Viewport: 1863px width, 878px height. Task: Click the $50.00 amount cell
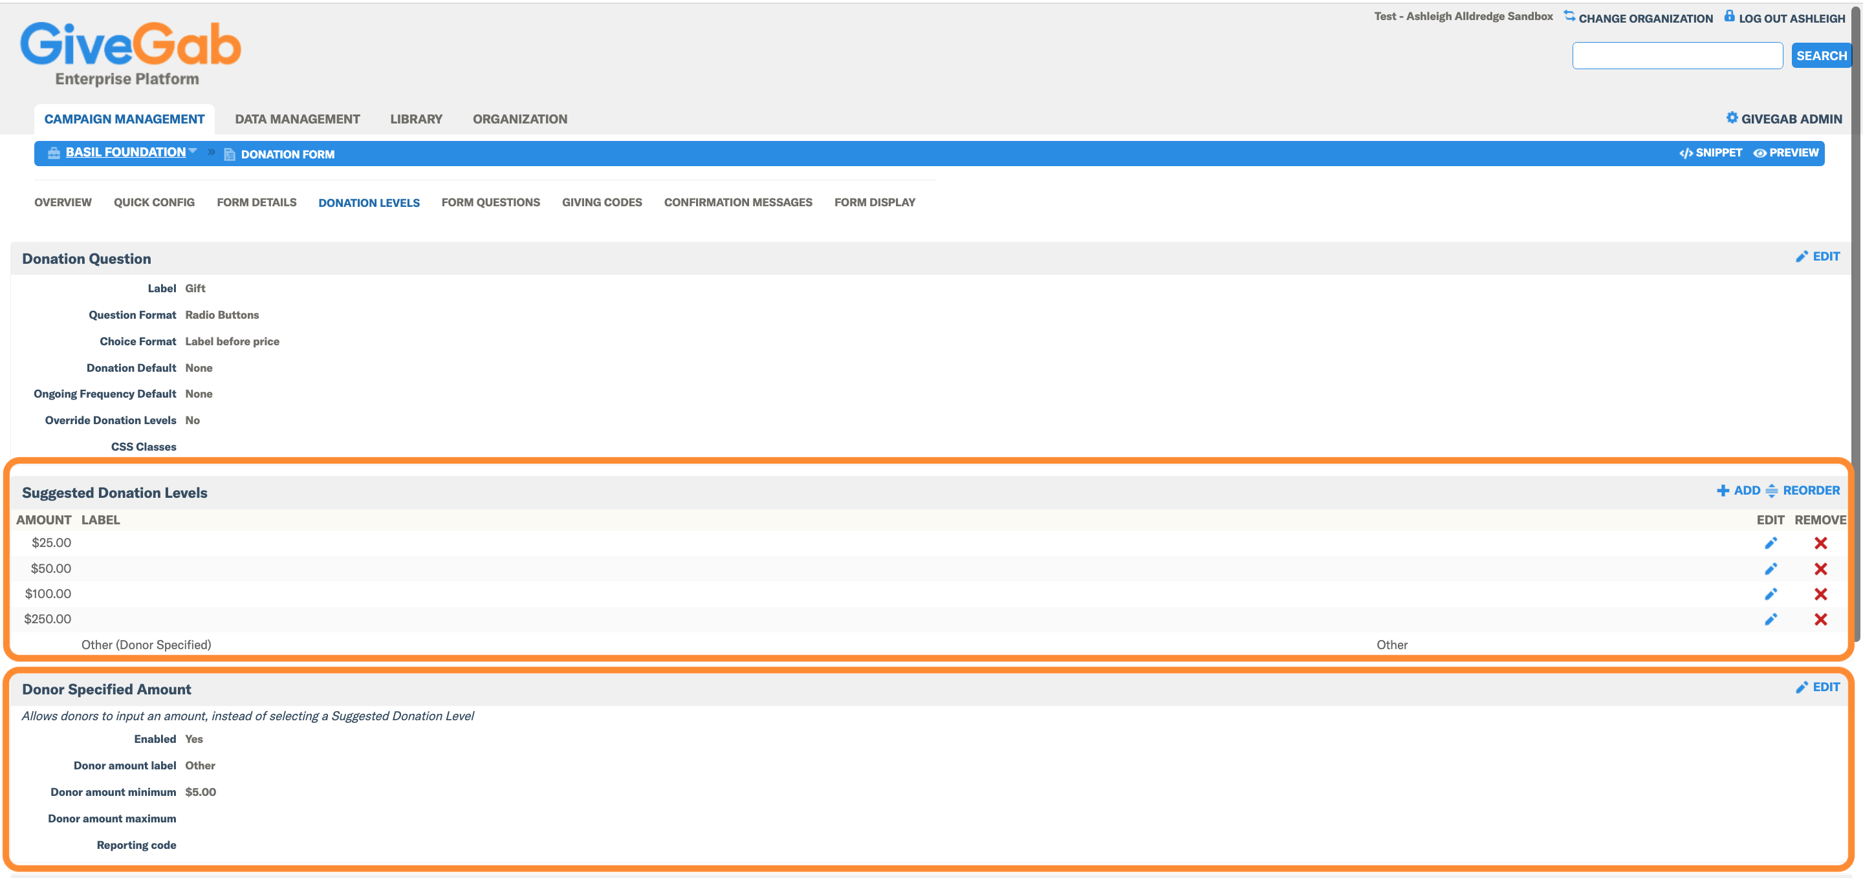50,569
